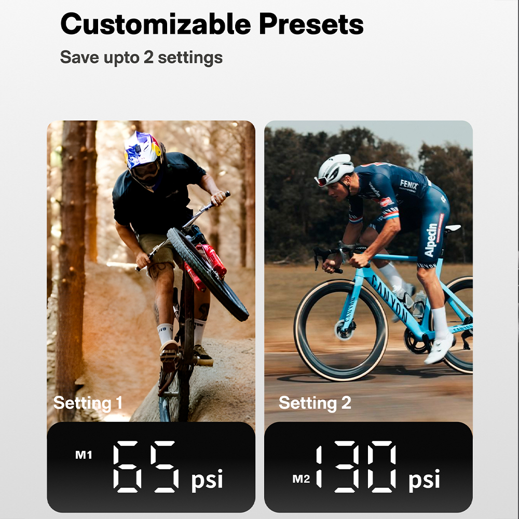This screenshot has height=519, width=519.
Task: Click the Setting 2 label
Action: click(315, 403)
